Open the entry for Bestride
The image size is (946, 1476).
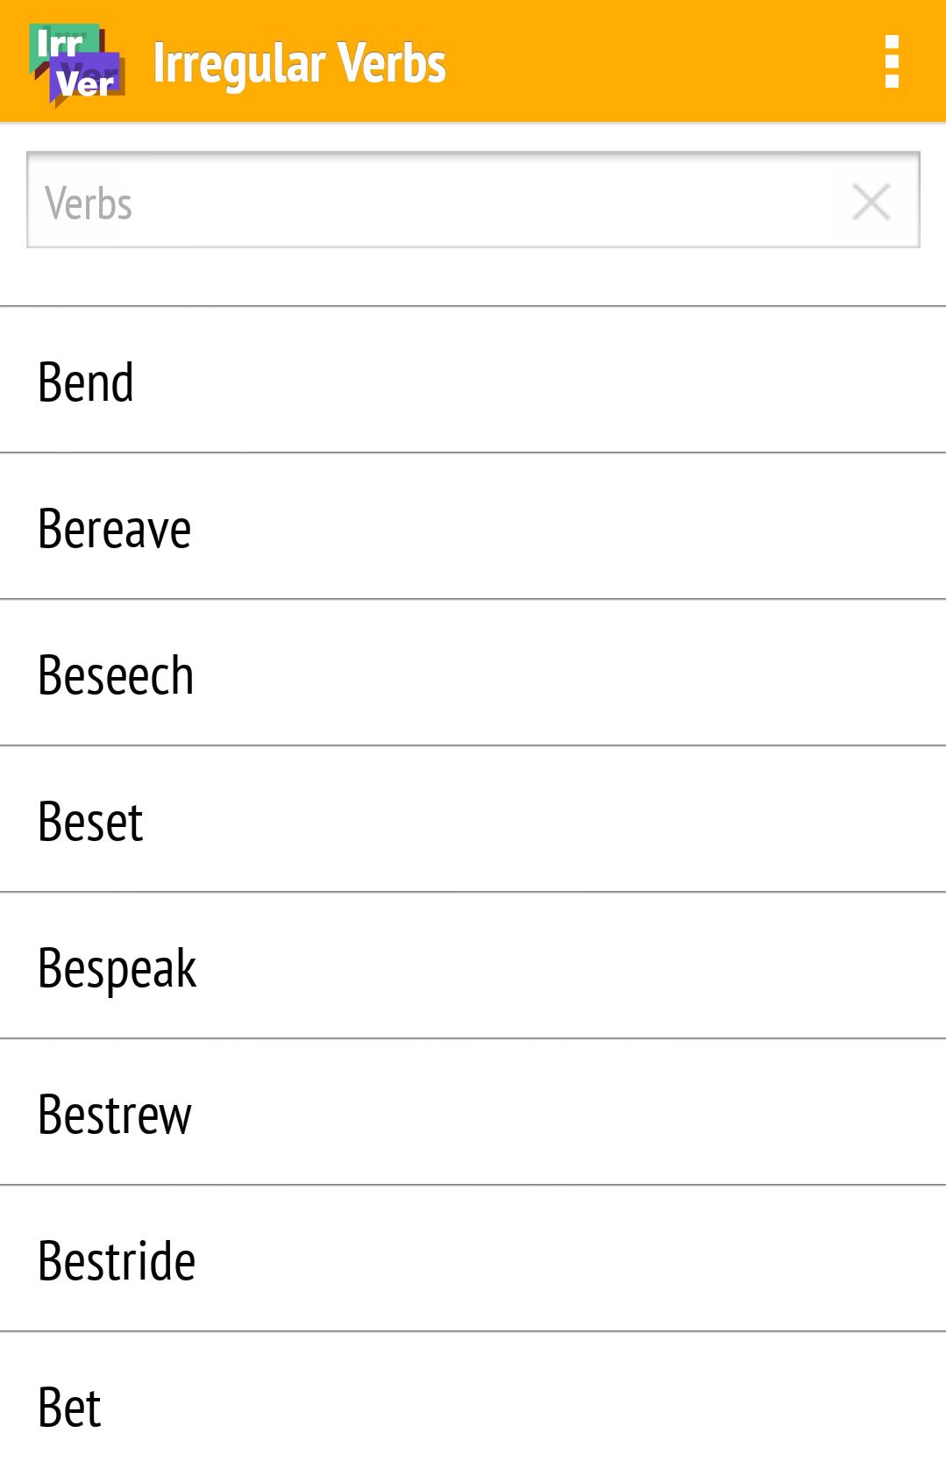473,1261
